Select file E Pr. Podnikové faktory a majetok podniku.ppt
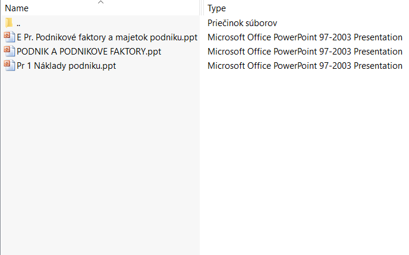Viewport: 409px width, 255px height. pyautogui.click(x=107, y=37)
